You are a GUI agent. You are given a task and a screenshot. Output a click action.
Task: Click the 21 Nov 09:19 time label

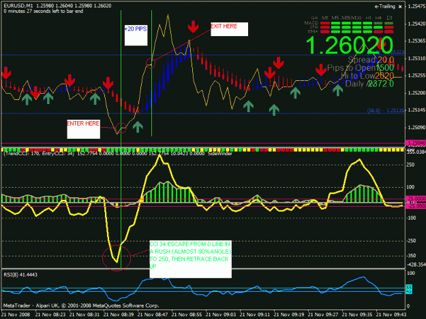pyautogui.click(x=289, y=315)
